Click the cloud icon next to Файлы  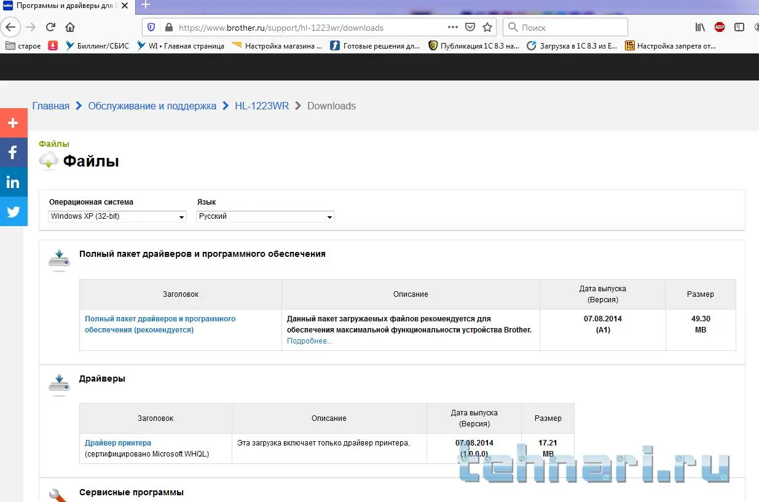pos(49,161)
